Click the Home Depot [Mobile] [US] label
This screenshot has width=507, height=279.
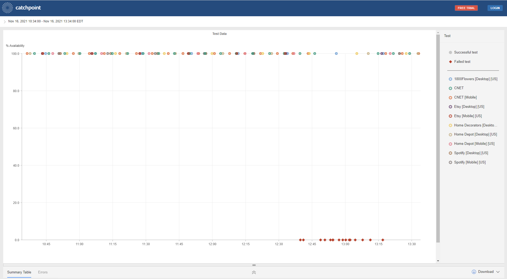474,144
